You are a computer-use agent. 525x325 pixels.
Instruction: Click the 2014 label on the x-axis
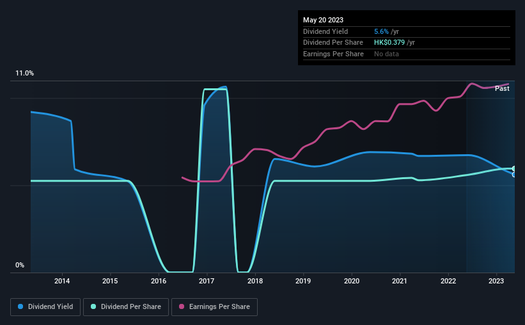62,281
